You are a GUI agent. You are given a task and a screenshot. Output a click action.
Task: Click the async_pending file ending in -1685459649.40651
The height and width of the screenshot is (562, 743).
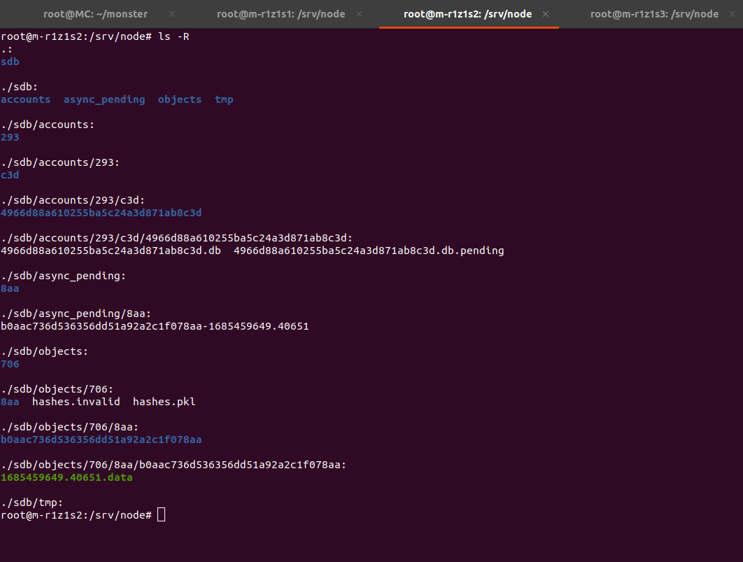point(155,326)
